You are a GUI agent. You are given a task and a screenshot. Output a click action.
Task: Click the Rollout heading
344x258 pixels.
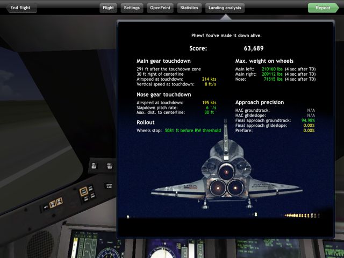(x=146, y=123)
